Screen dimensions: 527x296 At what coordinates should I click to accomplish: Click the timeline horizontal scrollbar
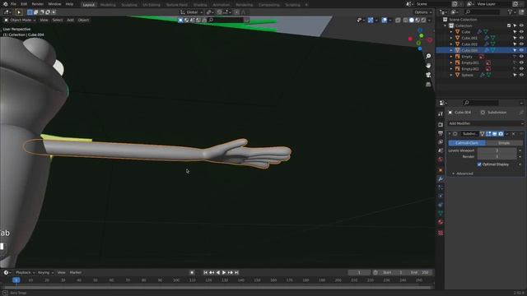point(217,287)
